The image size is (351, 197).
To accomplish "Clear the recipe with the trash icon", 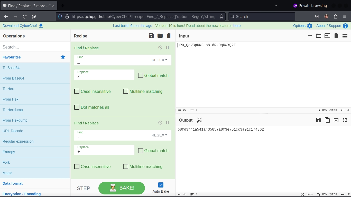I will click(169, 36).
